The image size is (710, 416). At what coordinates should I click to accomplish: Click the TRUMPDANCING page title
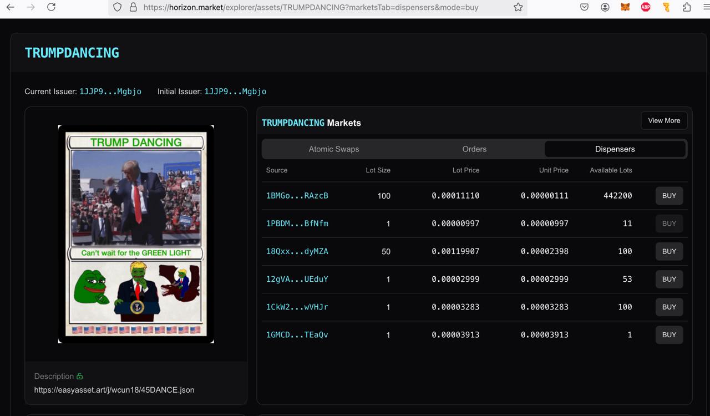72,53
